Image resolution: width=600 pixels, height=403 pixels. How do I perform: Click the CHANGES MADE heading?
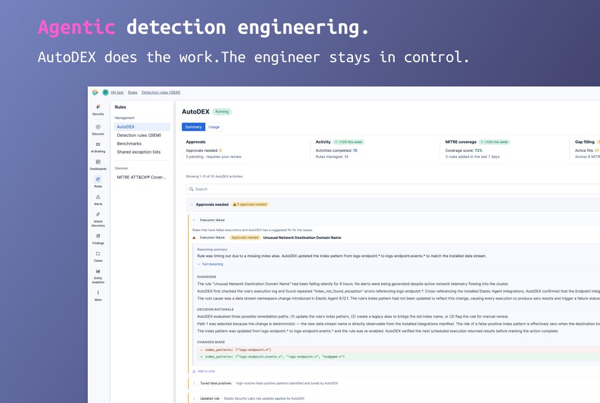point(211,342)
